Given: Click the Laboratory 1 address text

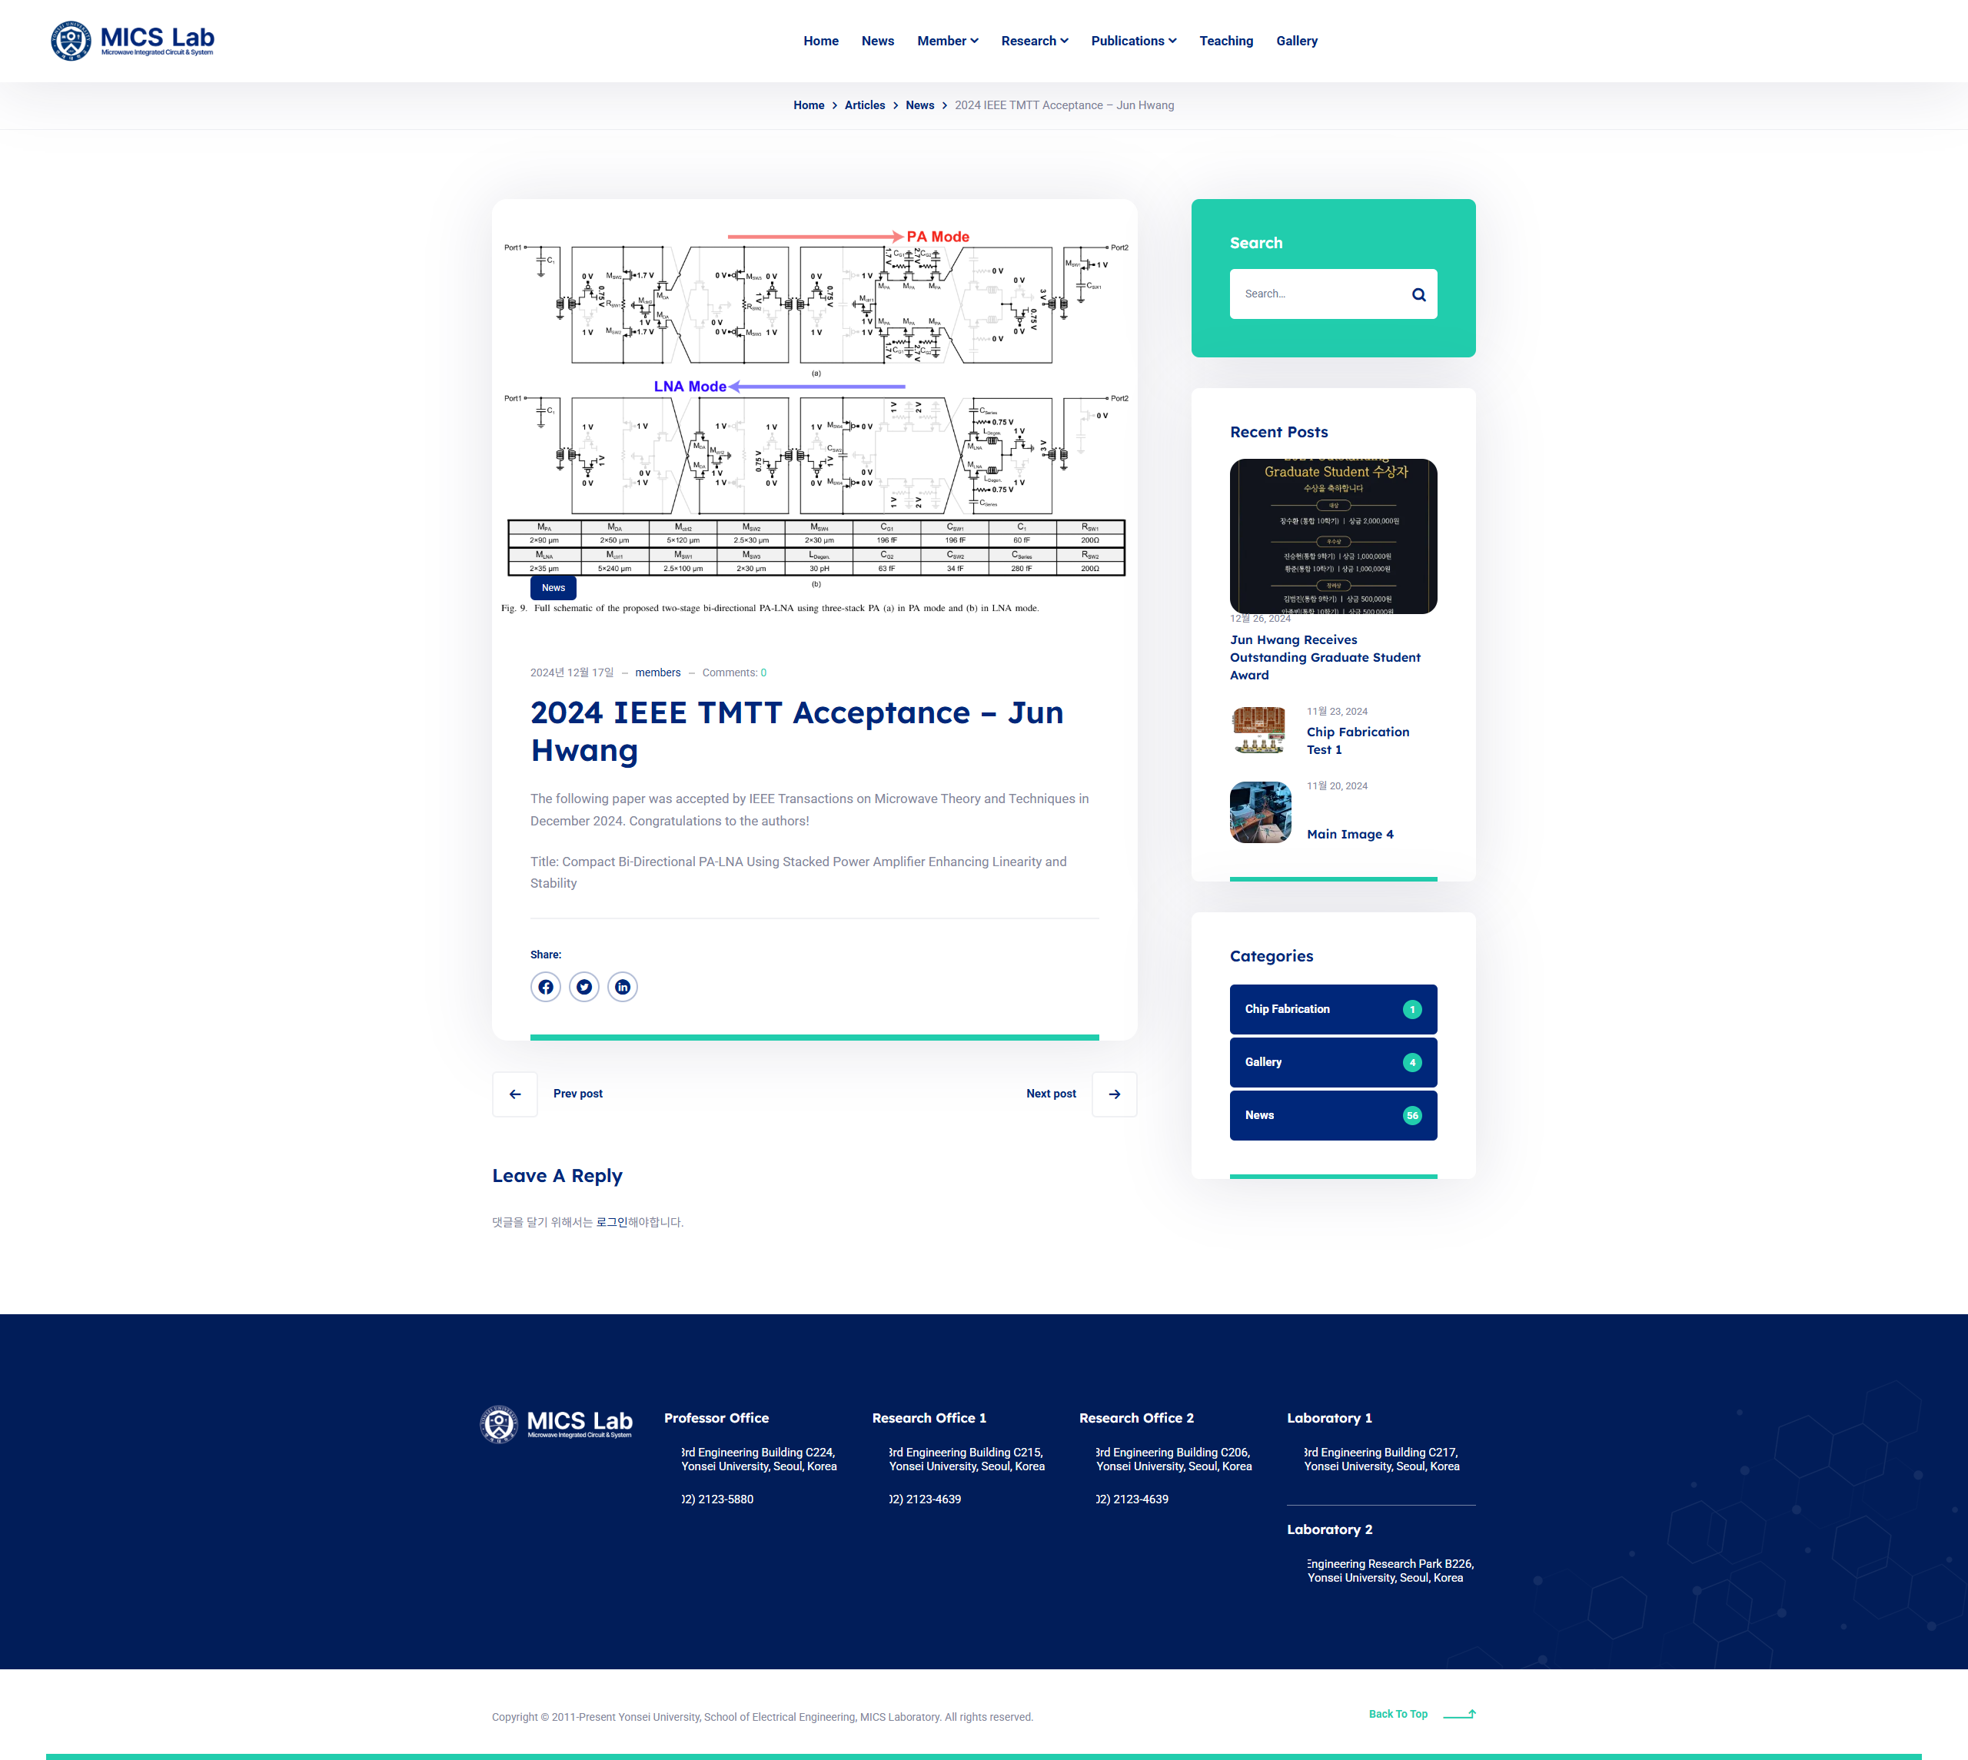Looking at the screenshot, I should coord(1381,1459).
